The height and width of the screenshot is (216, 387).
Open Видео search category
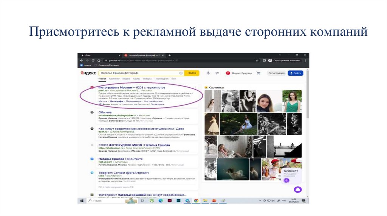(x=126, y=79)
